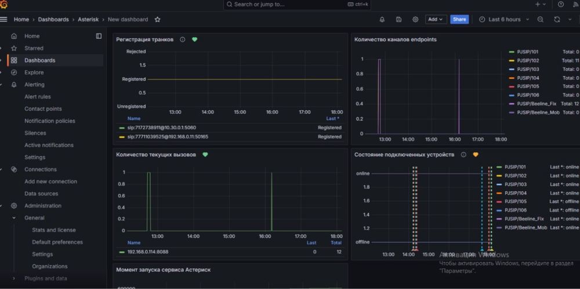Open Notification policies in sidebar
580x289 pixels.
pyautogui.click(x=50, y=121)
